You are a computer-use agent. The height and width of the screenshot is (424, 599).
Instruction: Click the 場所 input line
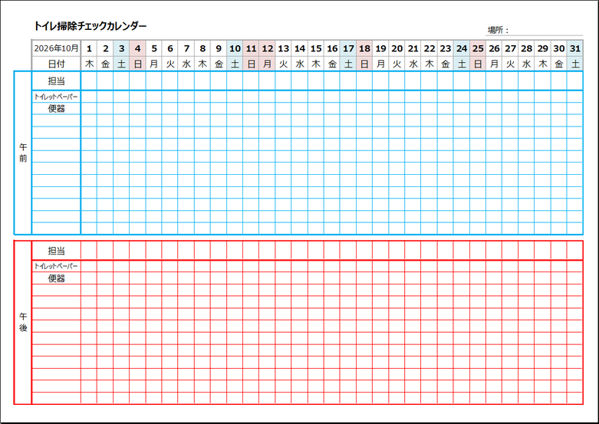(x=546, y=31)
